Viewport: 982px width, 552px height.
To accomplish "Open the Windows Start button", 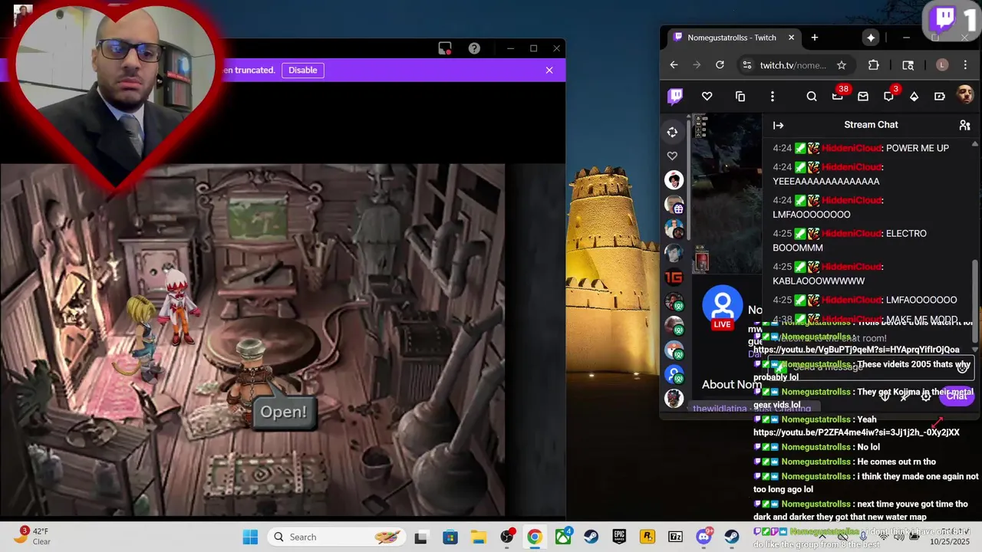I will 250,537.
